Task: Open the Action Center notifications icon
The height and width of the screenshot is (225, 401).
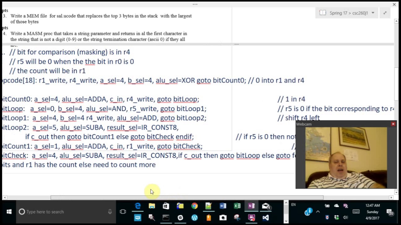Action: (390, 212)
